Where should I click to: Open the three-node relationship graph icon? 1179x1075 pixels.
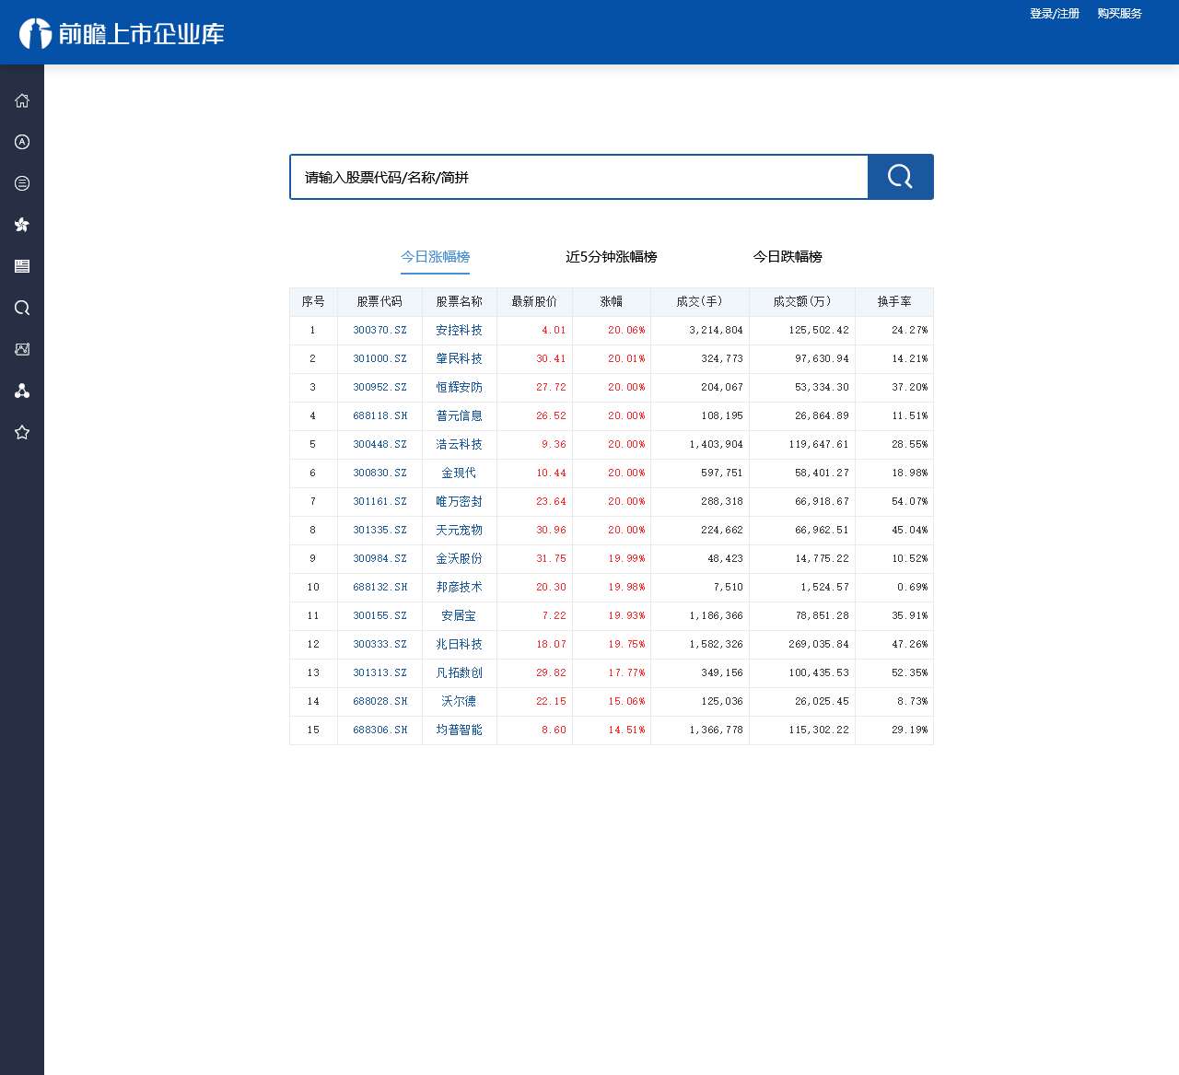pyautogui.click(x=22, y=391)
